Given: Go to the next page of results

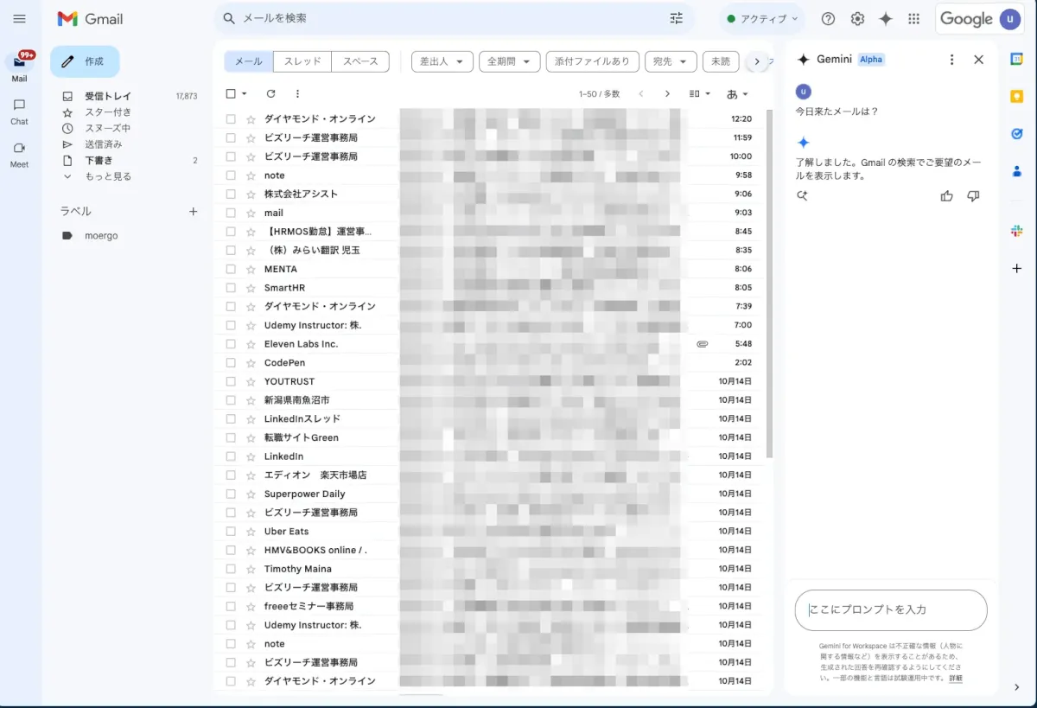Looking at the screenshot, I should pos(667,93).
